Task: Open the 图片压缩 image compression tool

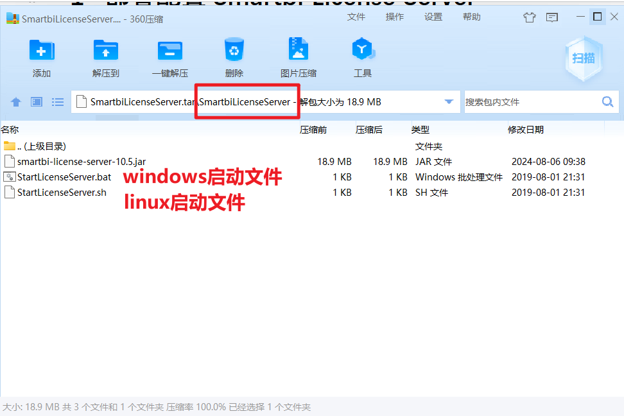Action: click(x=298, y=49)
